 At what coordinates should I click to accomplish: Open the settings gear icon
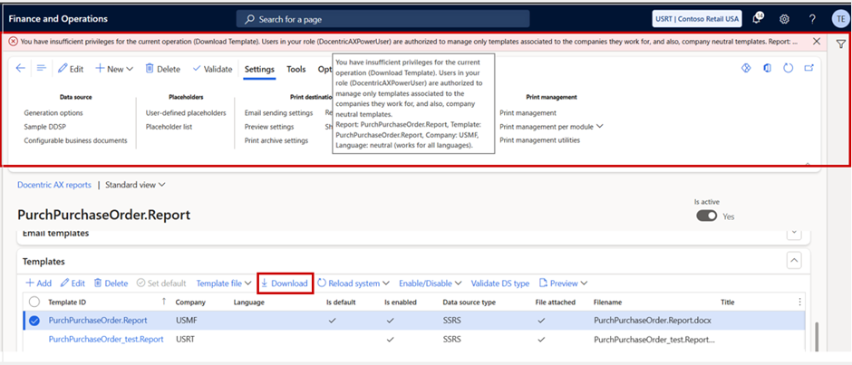(x=785, y=19)
